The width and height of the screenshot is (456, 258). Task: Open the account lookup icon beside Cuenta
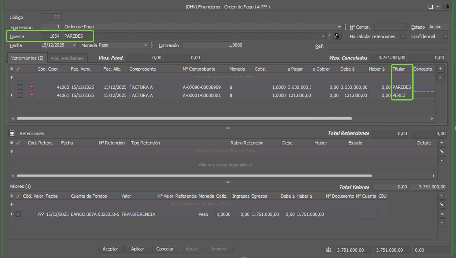click(x=337, y=36)
